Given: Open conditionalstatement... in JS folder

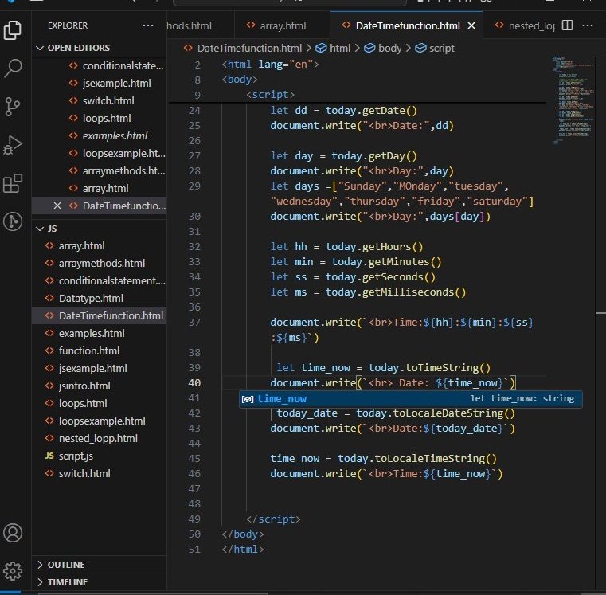Looking at the screenshot, I should [99, 280].
